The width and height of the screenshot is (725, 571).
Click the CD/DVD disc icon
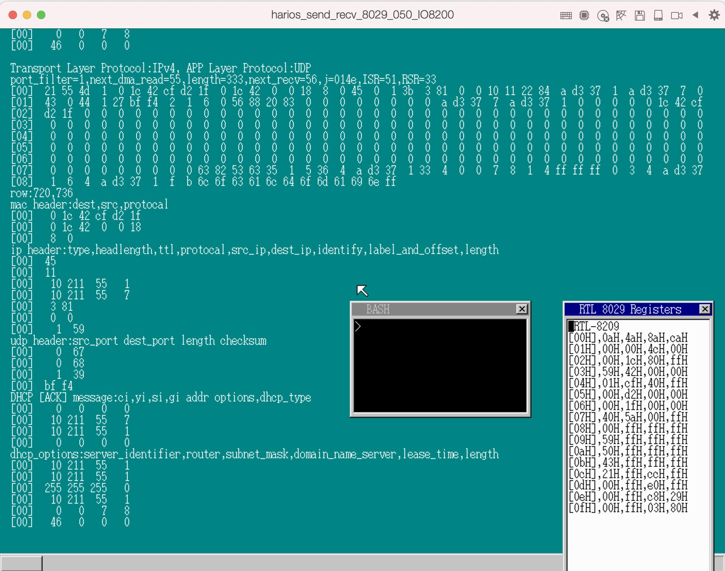603,16
